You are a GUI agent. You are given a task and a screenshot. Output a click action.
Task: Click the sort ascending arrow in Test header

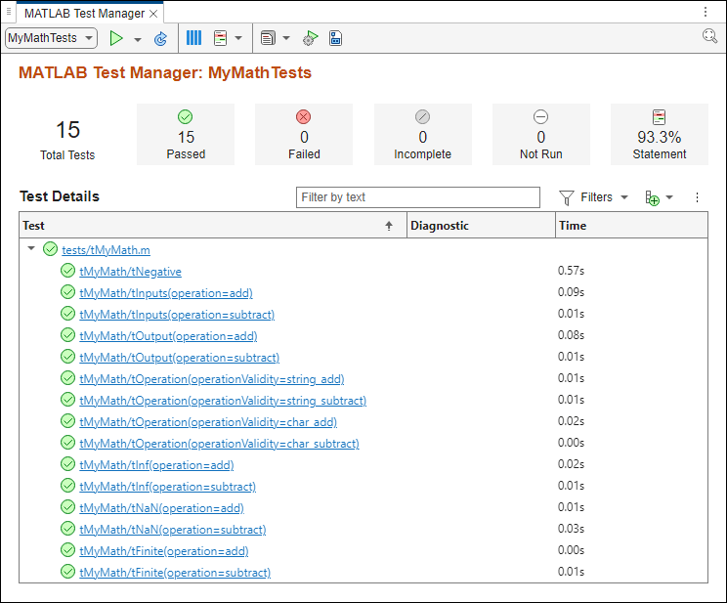[389, 226]
